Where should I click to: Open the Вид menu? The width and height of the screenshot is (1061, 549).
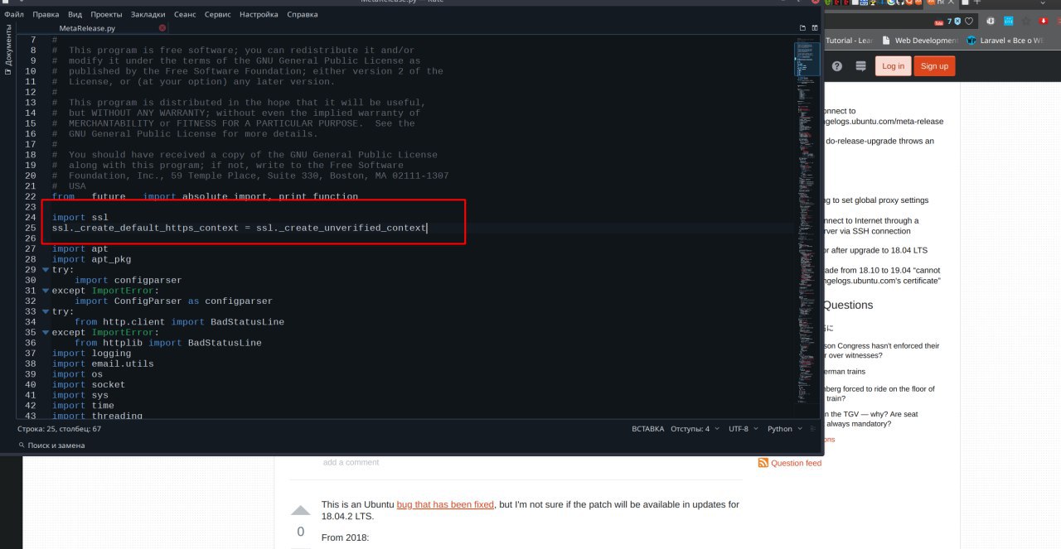75,15
